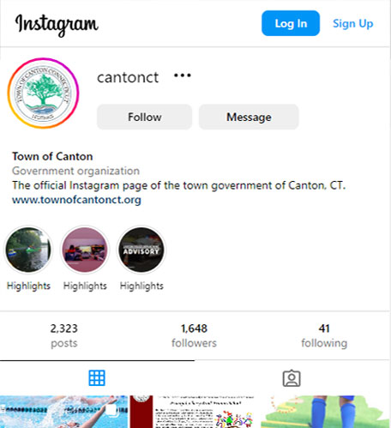This screenshot has width=391, height=428.
Task: Click the Log In button
Action: (x=291, y=23)
